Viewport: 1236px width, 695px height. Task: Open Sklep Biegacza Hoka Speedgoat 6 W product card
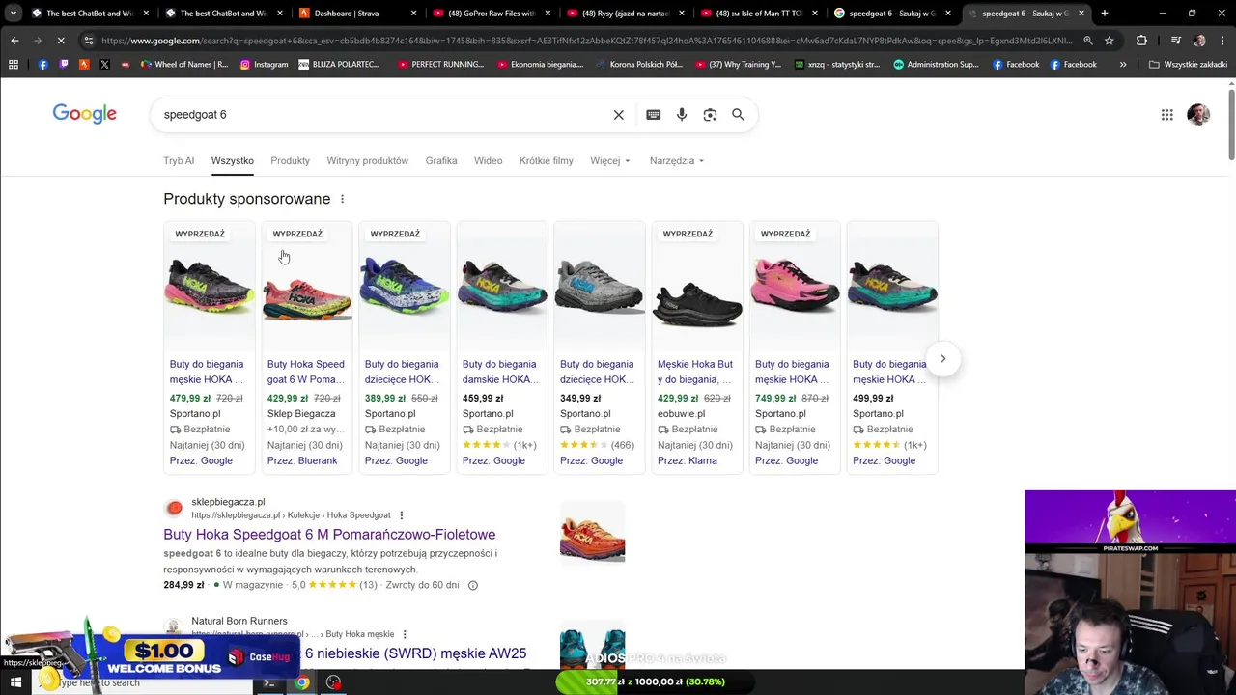(x=306, y=347)
